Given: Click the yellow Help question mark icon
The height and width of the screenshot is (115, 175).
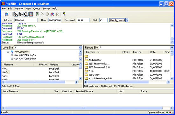Looking at the screenshot, I should point(64,14).
